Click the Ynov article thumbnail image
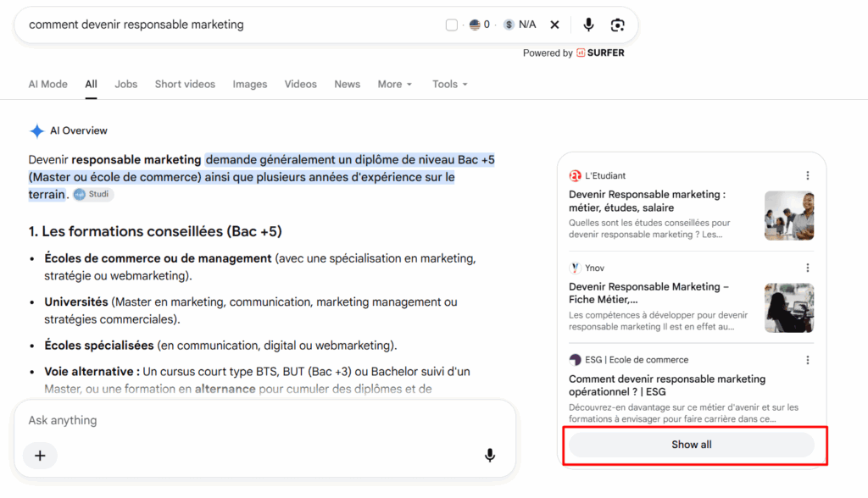The width and height of the screenshot is (868, 498). pyautogui.click(x=789, y=307)
